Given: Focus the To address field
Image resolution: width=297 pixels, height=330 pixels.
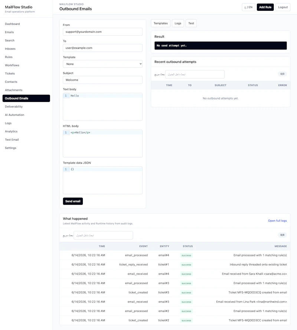Looking at the screenshot, I should (102, 48).
